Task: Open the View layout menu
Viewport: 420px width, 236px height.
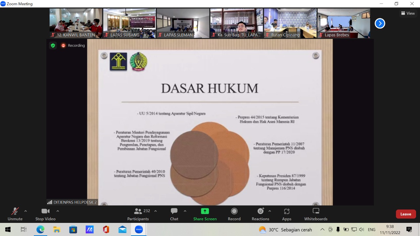Action: click(x=408, y=13)
